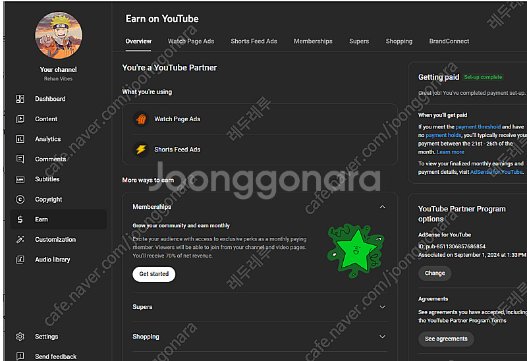Open Subtitles in the sidebar
527x361 pixels.
59,179
